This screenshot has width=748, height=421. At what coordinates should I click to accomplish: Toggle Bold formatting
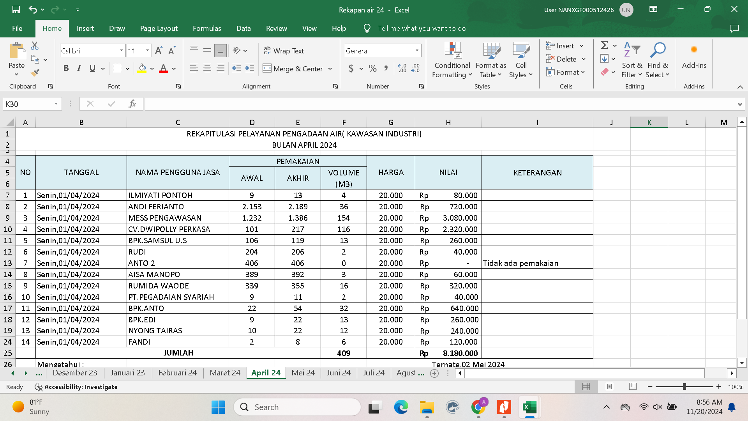[66, 69]
